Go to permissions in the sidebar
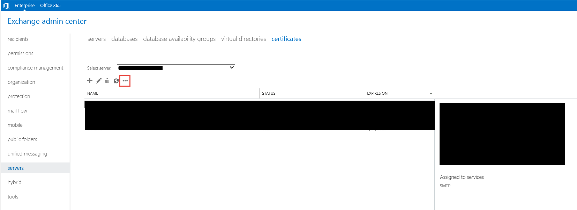This screenshot has width=577, height=210. coord(21,53)
